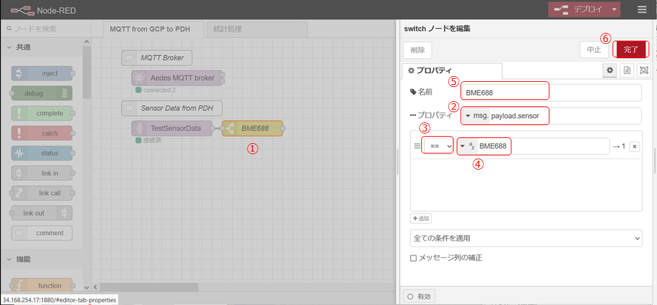
Task: Remove rule 1 with the x icon
Action: click(x=634, y=146)
